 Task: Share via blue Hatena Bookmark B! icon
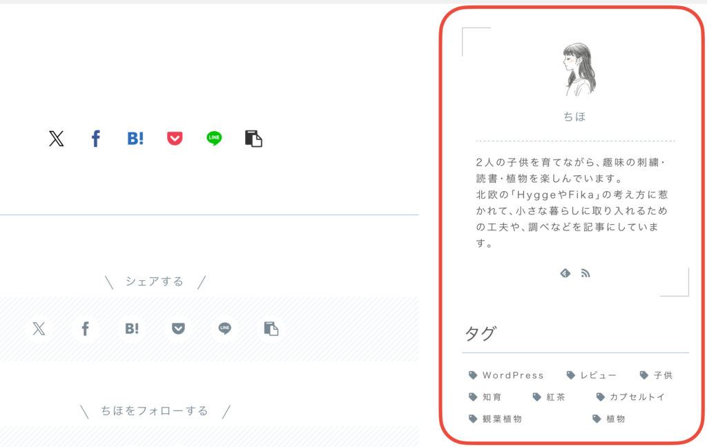point(135,139)
